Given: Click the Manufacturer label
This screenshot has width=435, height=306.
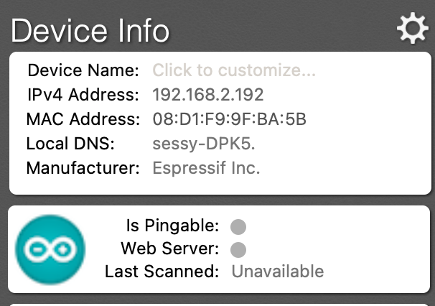Looking at the screenshot, I should tap(83, 167).
